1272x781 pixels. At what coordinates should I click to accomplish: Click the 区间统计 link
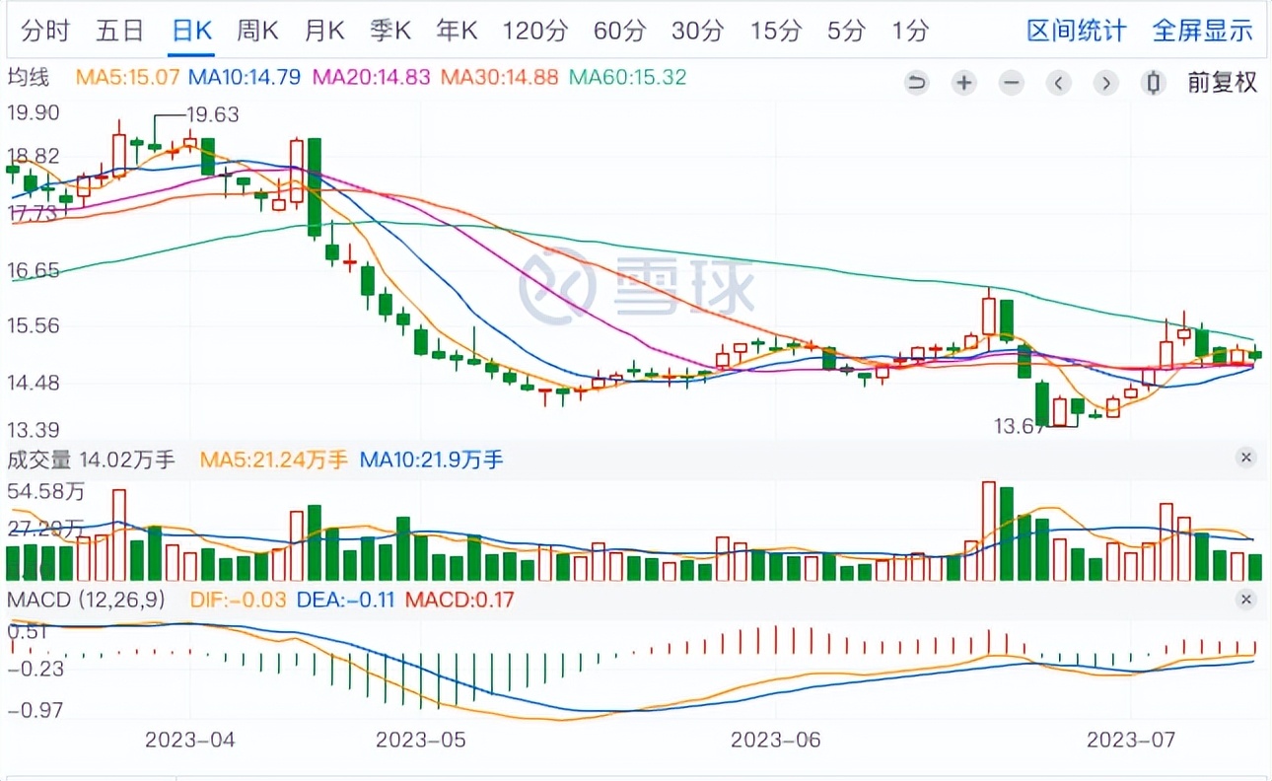coord(1076,31)
